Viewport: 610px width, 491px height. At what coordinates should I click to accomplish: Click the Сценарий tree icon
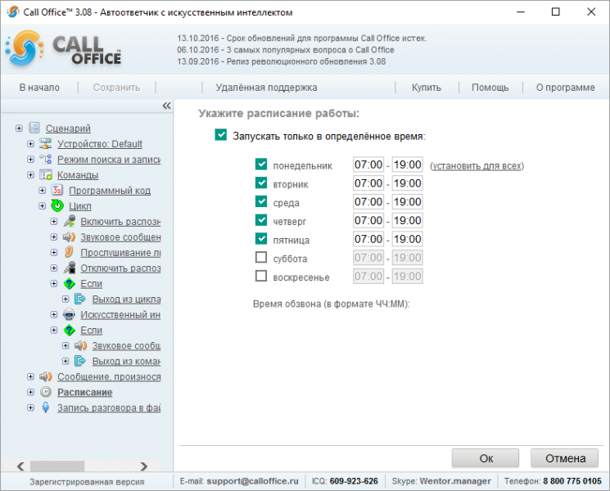click(34, 128)
